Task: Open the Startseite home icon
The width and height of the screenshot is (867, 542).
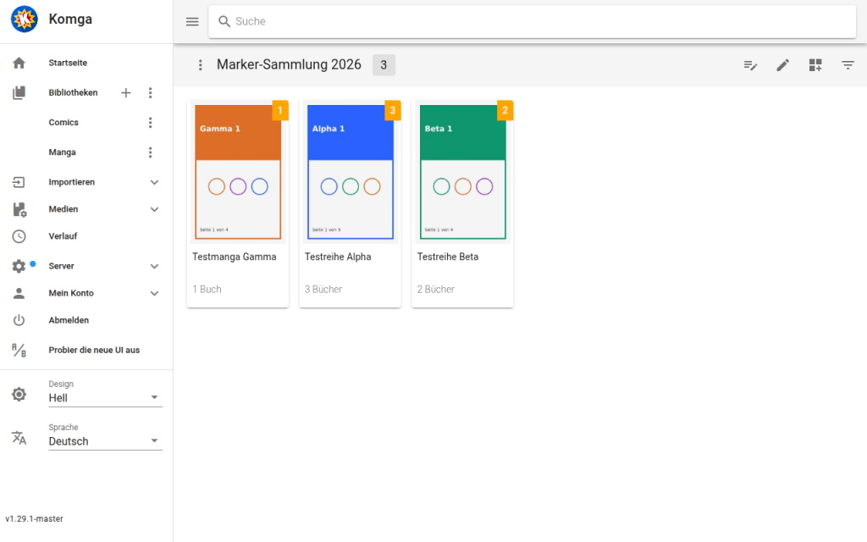Action: click(19, 63)
